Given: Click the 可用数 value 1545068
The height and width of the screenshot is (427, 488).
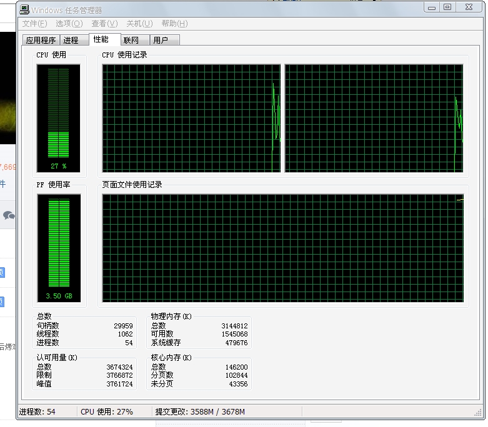Looking at the screenshot, I should tap(235, 334).
